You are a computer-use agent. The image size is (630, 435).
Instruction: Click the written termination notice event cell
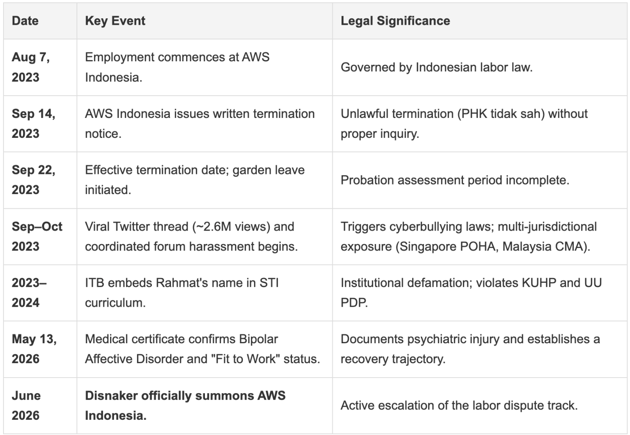click(x=204, y=124)
